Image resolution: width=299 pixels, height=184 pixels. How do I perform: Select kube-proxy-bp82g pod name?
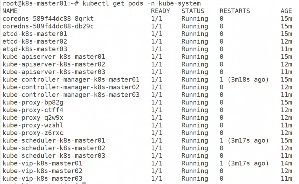33,103
